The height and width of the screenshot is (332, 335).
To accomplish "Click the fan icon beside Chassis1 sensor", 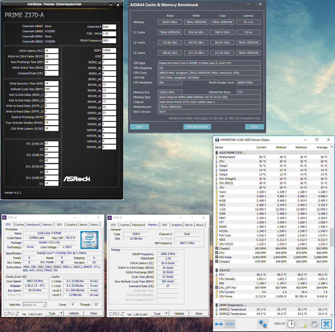I will (217, 248).
